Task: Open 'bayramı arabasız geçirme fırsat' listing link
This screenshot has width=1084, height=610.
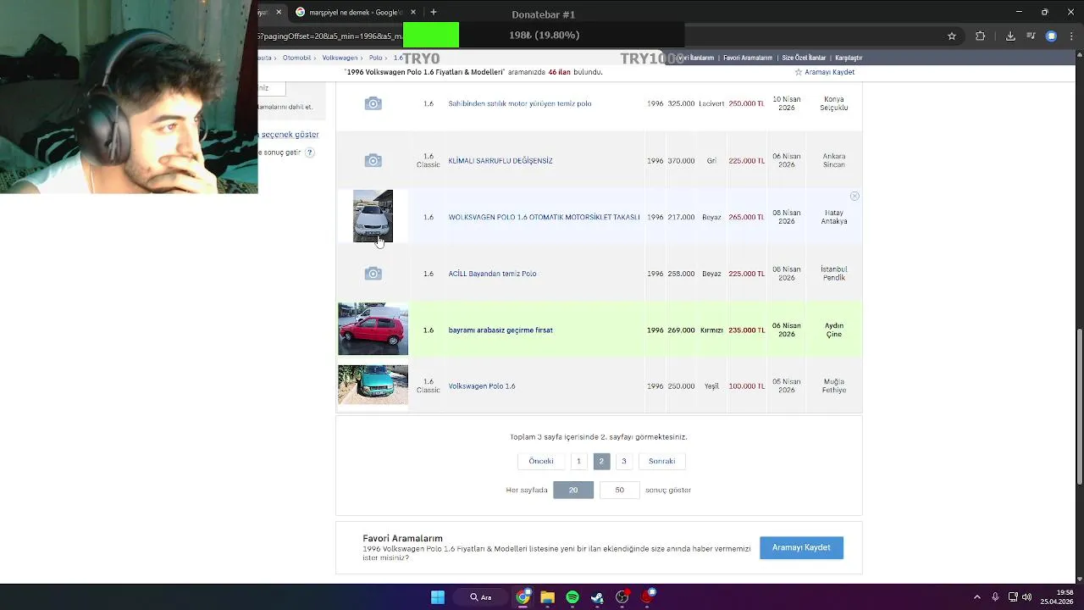Action: click(501, 330)
